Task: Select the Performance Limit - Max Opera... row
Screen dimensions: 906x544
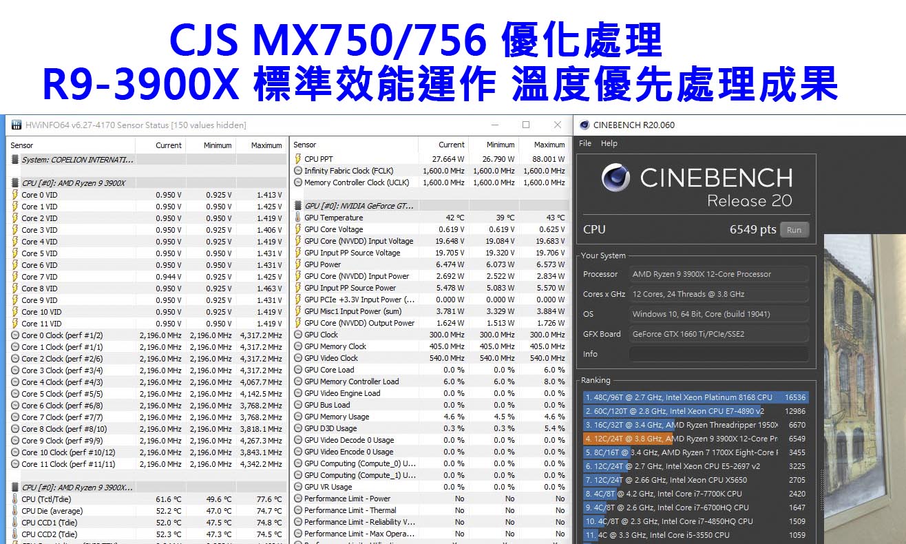Action: [430, 534]
